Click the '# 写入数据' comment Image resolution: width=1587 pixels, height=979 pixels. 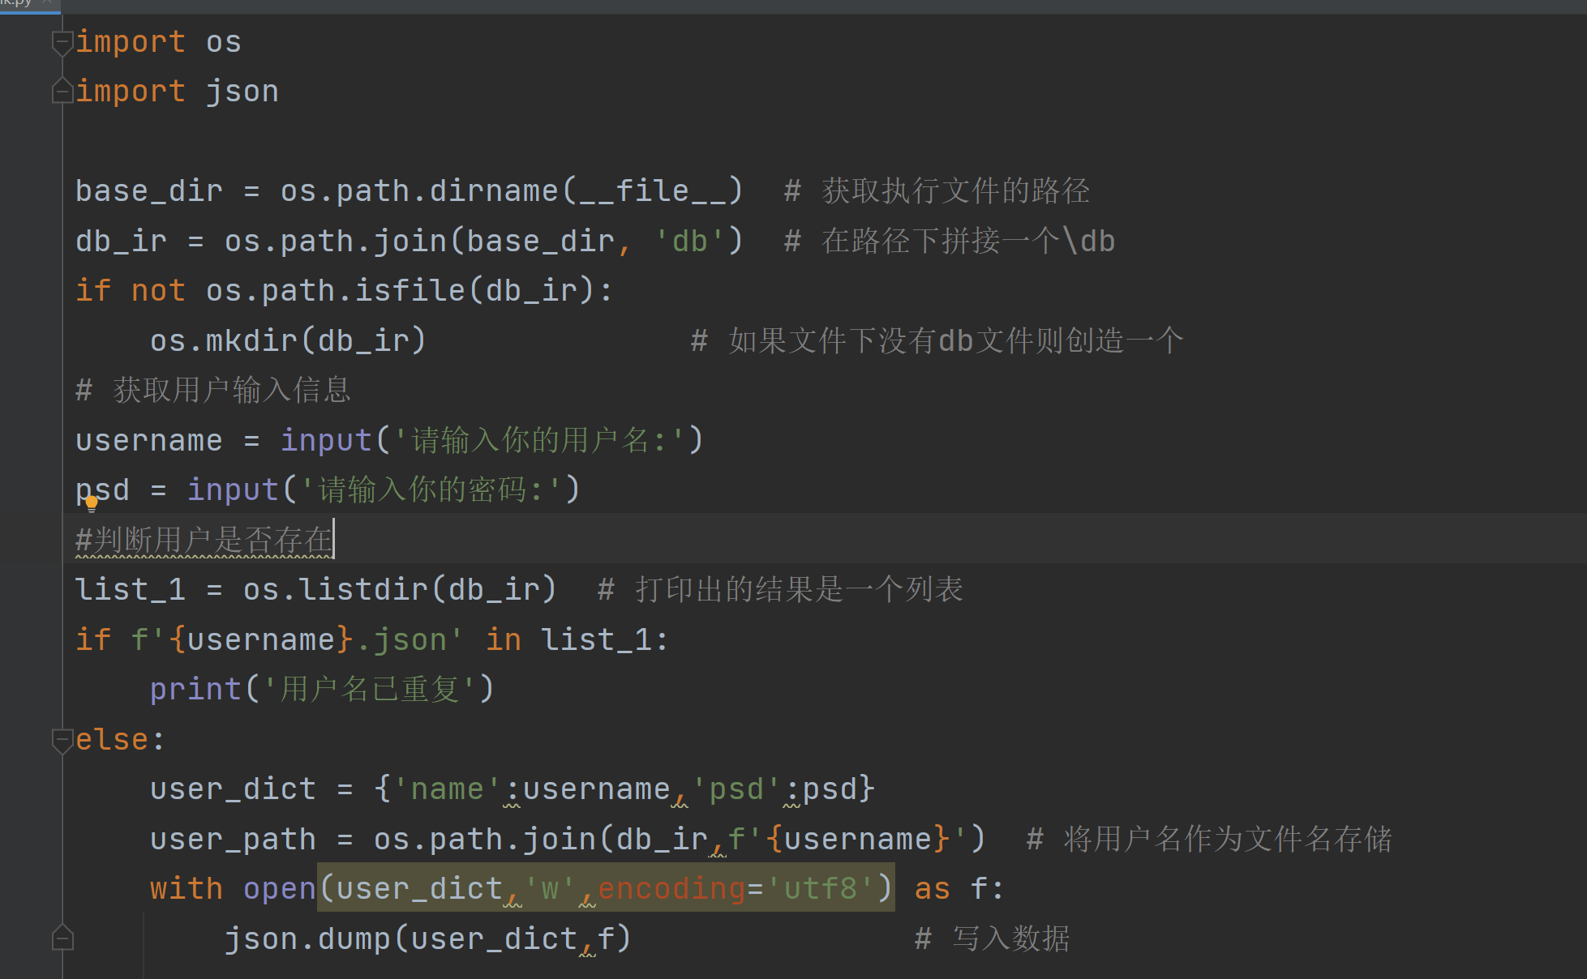coord(993,939)
